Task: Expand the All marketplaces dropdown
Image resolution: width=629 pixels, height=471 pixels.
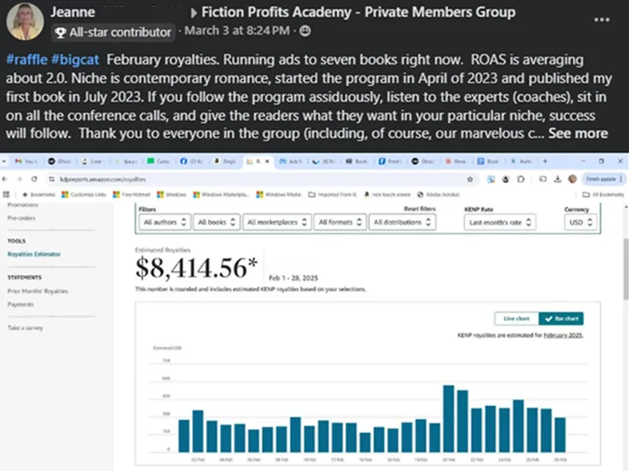Action: coord(275,222)
